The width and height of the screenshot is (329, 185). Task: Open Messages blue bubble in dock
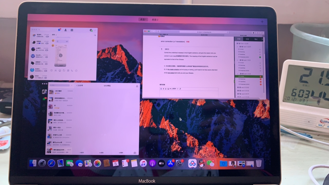[79, 163]
